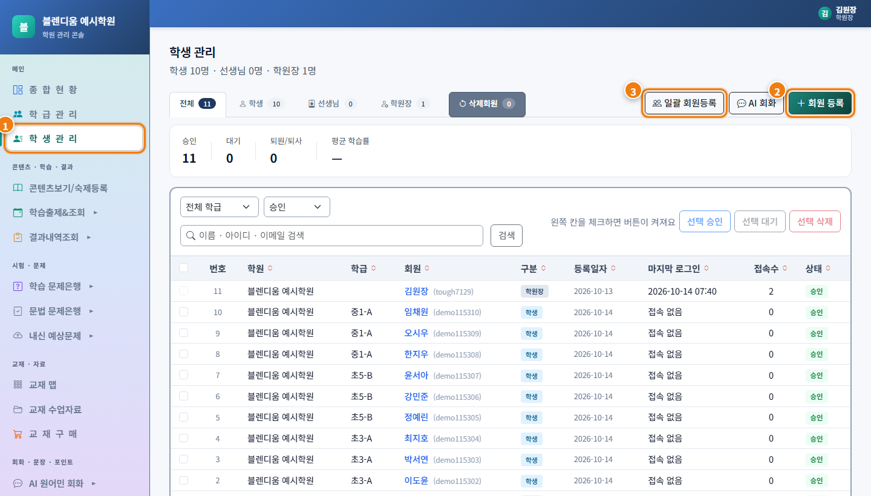This screenshot has height=496, width=871.
Task: Open member link 박서연
Action: click(x=416, y=459)
